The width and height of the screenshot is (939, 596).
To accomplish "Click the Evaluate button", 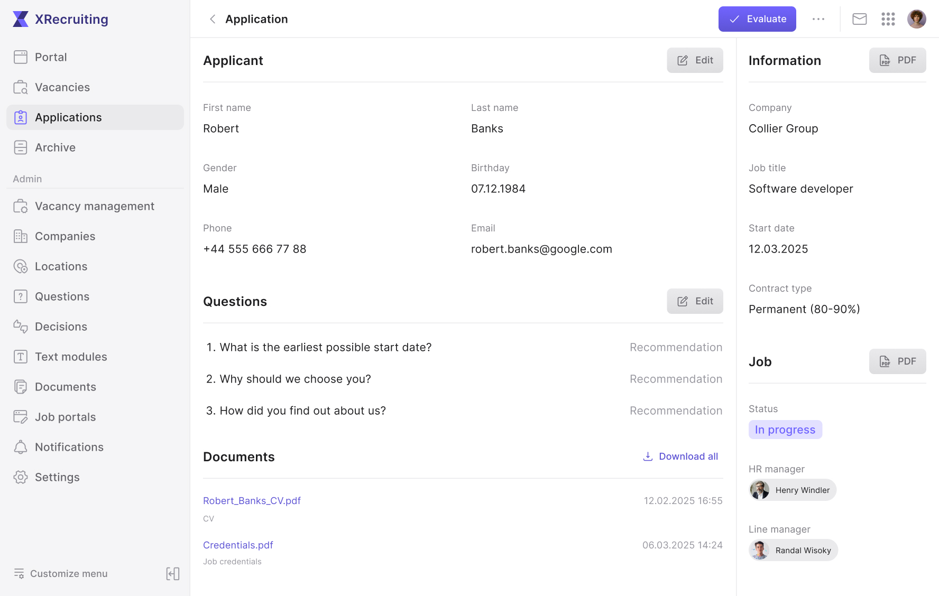I will click(x=757, y=19).
